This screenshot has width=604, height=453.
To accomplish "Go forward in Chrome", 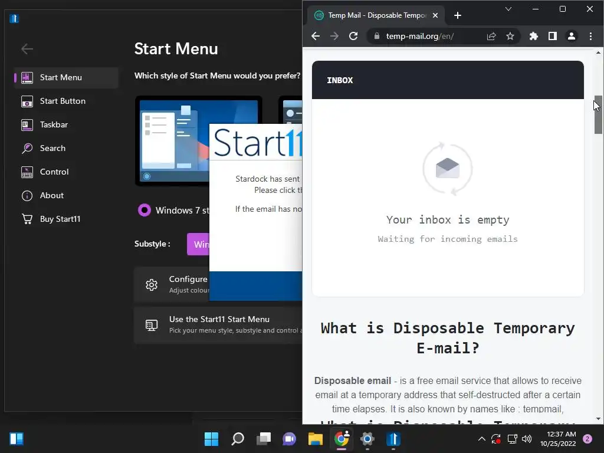I will click(334, 36).
